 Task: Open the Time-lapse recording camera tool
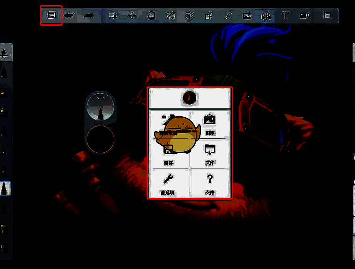[304, 15]
